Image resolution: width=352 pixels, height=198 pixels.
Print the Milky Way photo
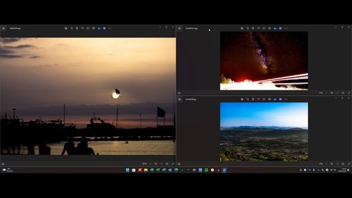tap(269, 28)
